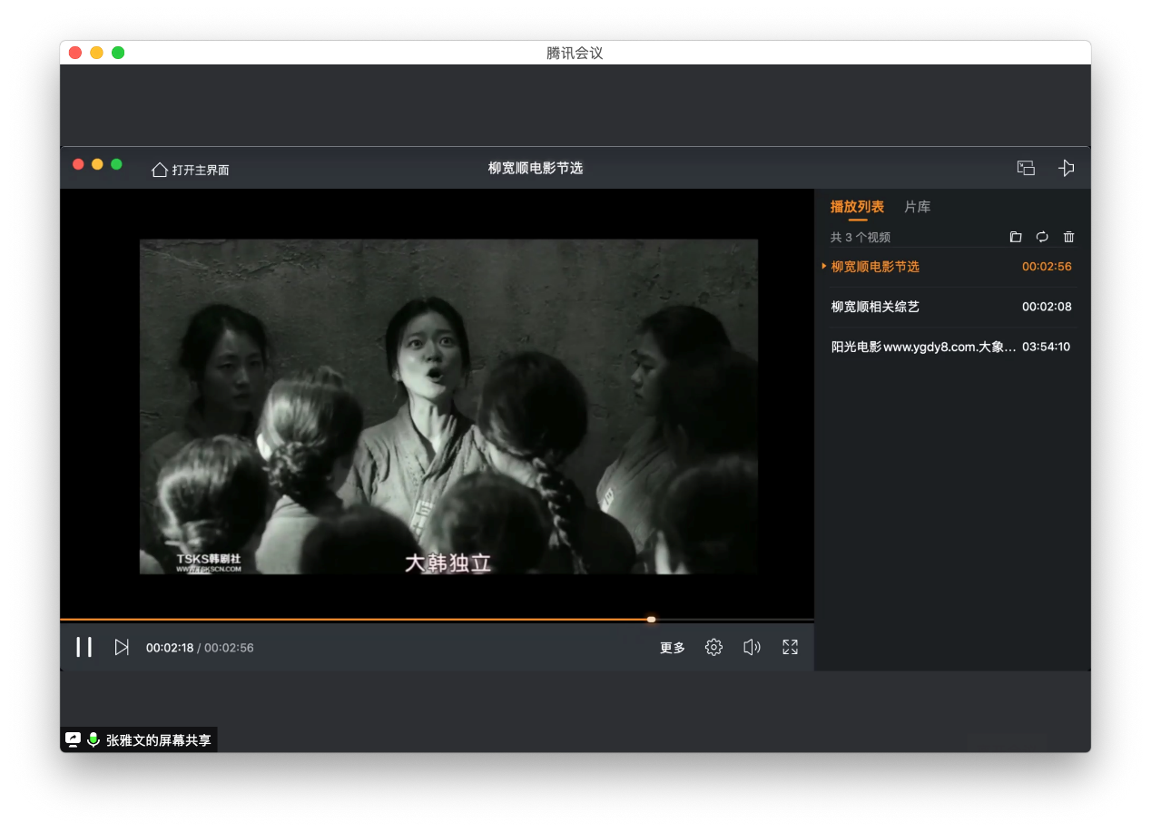
Task: Click the current 柳宽顺电影节选 playlist item
Action: pyautogui.click(x=875, y=267)
